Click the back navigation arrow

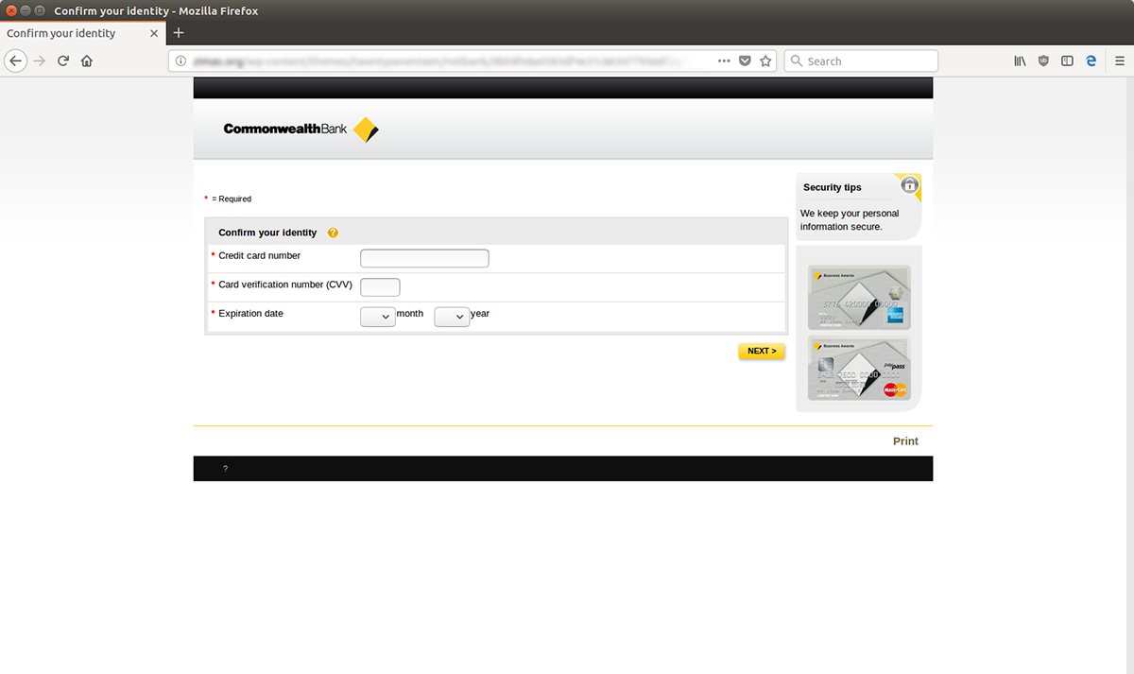pos(15,60)
